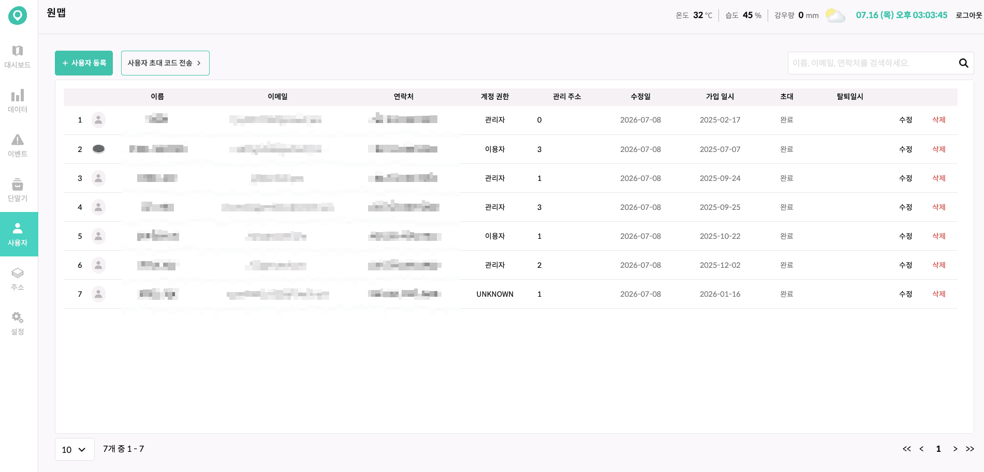This screenshot has width=984, height=472.
Task: Open the 대시보드 sidebar menu
Action: pos(18,56)
